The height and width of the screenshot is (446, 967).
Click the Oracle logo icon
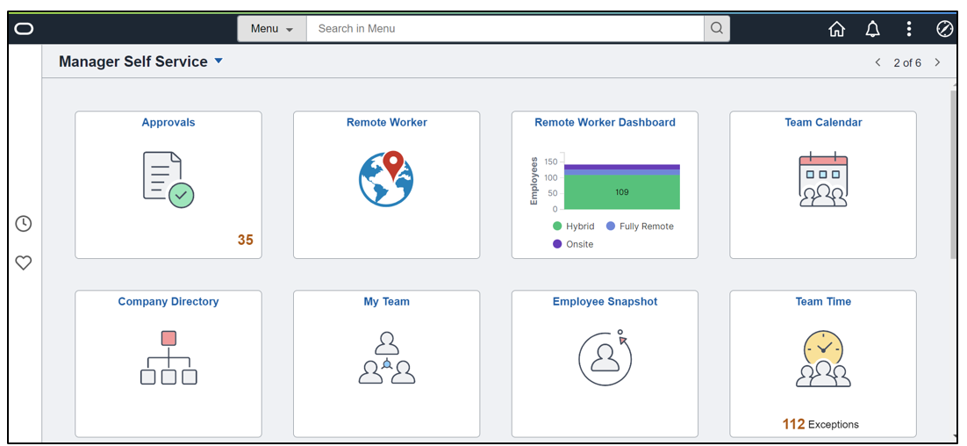[x=25, y=29]
